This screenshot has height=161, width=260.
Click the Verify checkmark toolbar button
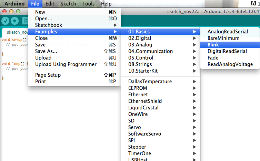5,21
